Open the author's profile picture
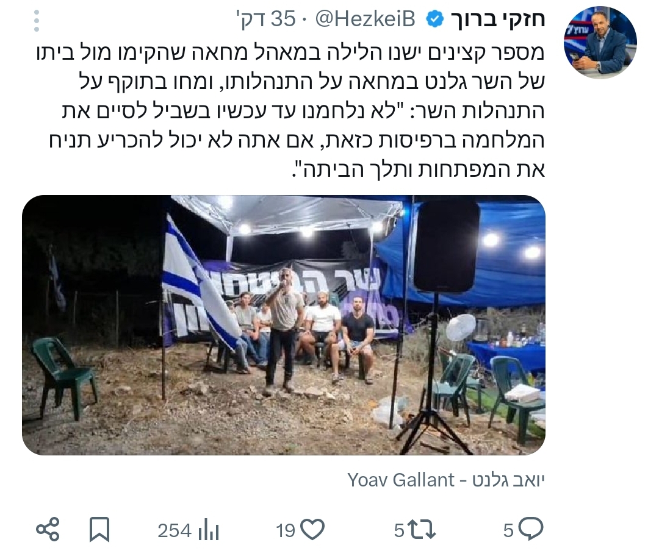Viewport: 659px width, 559px height. (x=600, y=43)
